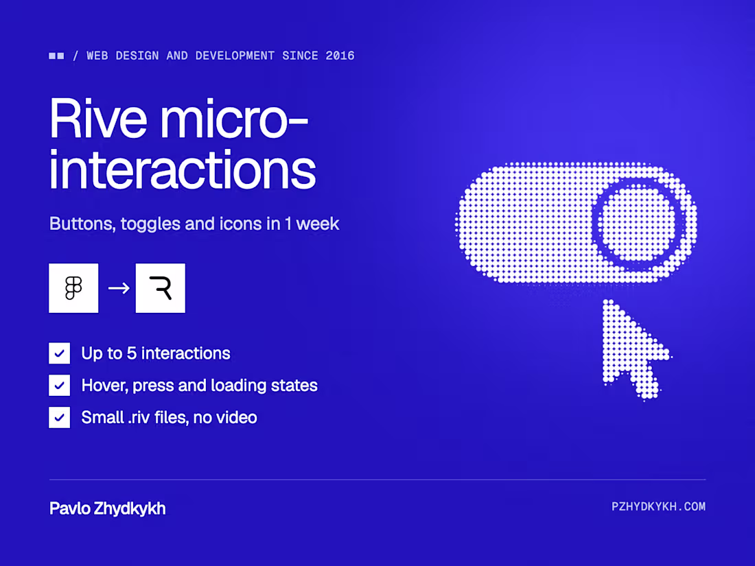Click the Rive logo tile
Viewport: 755px width, 566px height.
coord(161,288)
